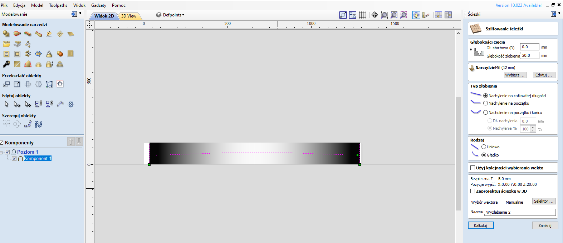Toggle the grid display toolbar icon

click(x=362, y=15)
